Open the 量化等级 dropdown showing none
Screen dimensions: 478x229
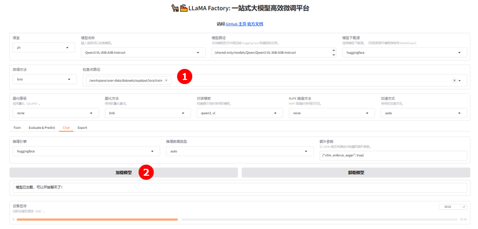point(56,113)
